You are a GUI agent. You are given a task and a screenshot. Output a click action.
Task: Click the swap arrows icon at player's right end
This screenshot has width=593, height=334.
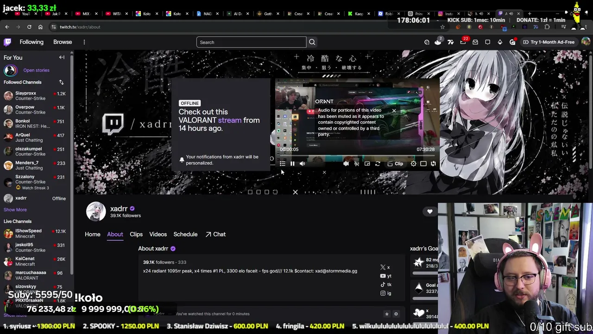point(433,164)
